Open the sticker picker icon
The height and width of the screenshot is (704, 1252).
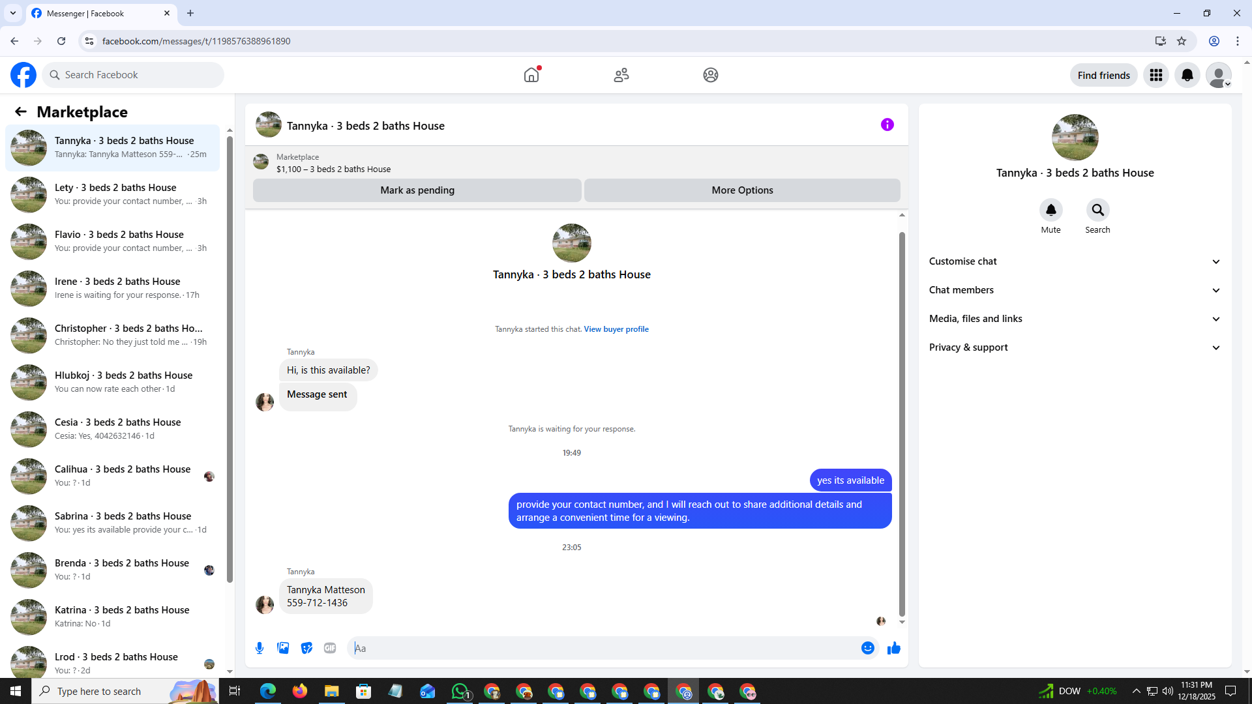(x=306, y=648)
